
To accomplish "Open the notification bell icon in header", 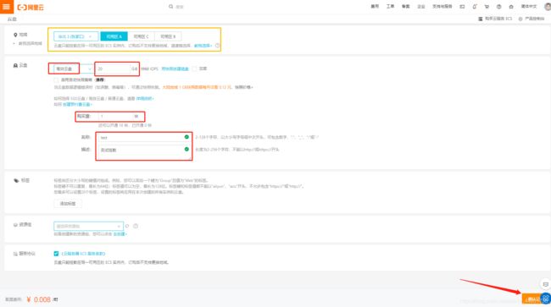I will coord(475,7).
